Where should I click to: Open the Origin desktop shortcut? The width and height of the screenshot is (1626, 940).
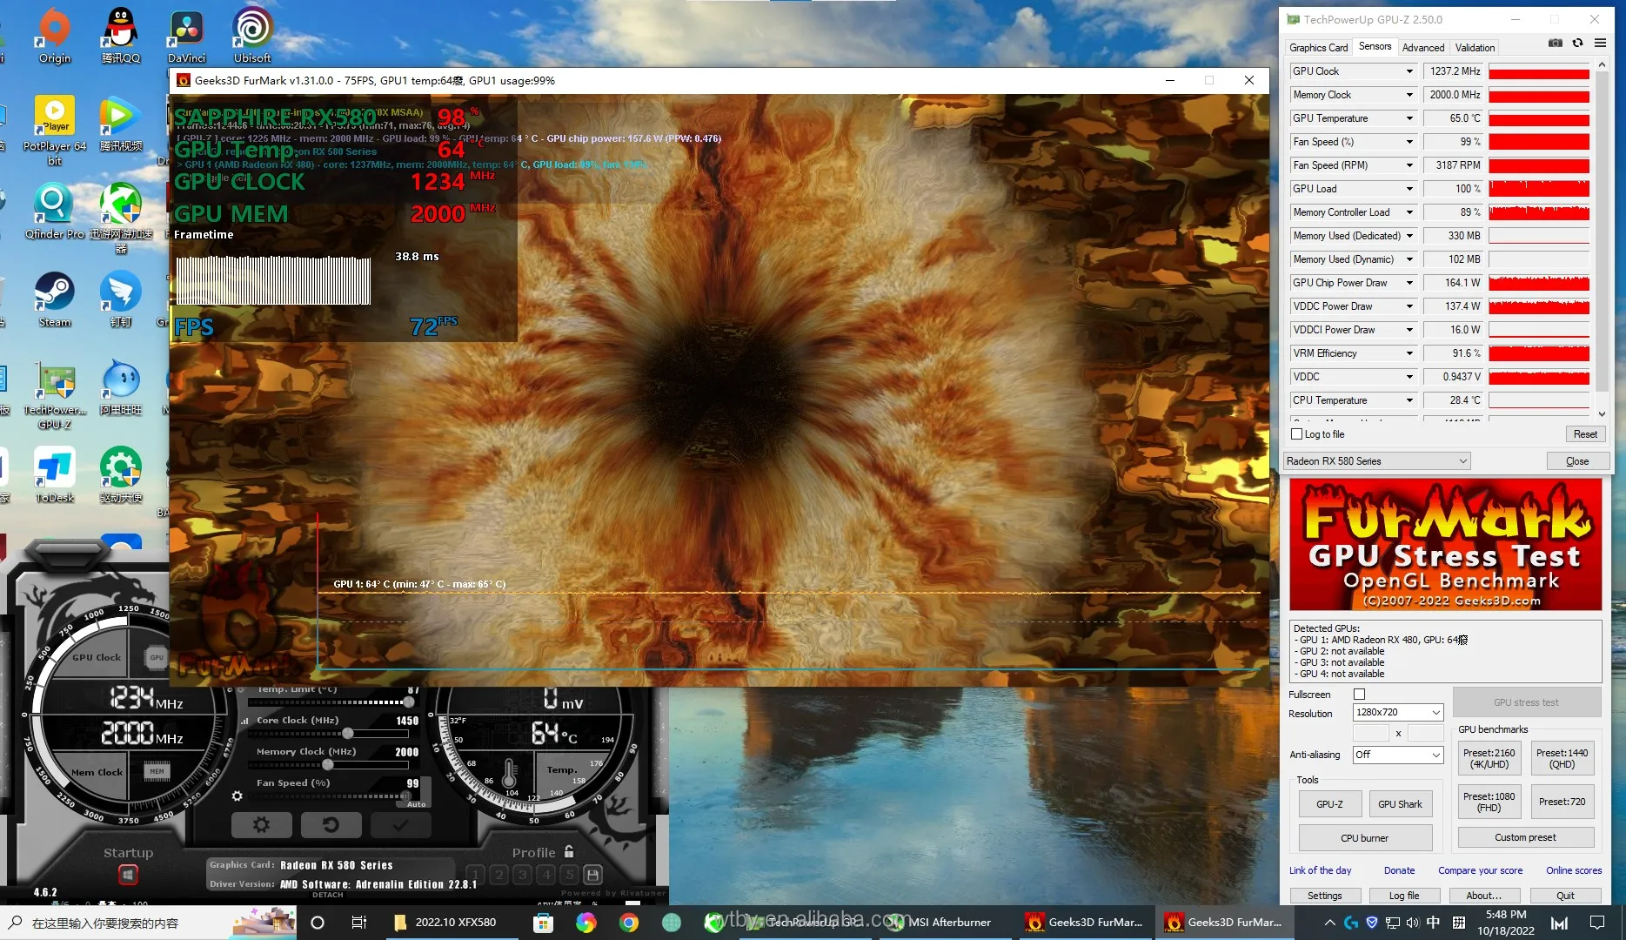pyautogui.click(x=54, y=35)
